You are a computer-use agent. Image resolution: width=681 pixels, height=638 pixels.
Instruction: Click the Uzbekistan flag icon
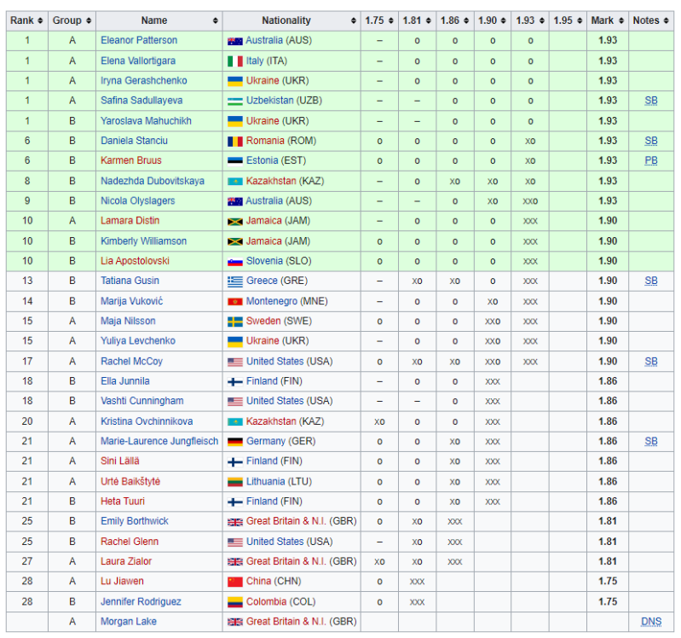click(x=235, y=101)
